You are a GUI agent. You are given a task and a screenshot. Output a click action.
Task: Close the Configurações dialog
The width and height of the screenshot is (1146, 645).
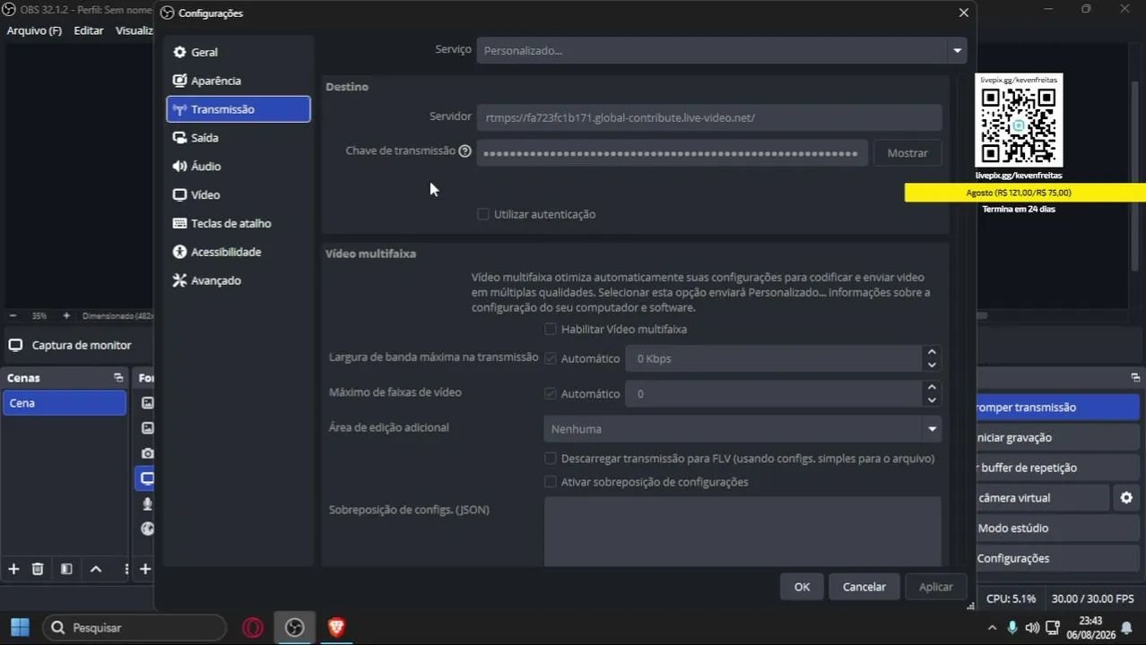pyautogui.click(x=964, y=13)
